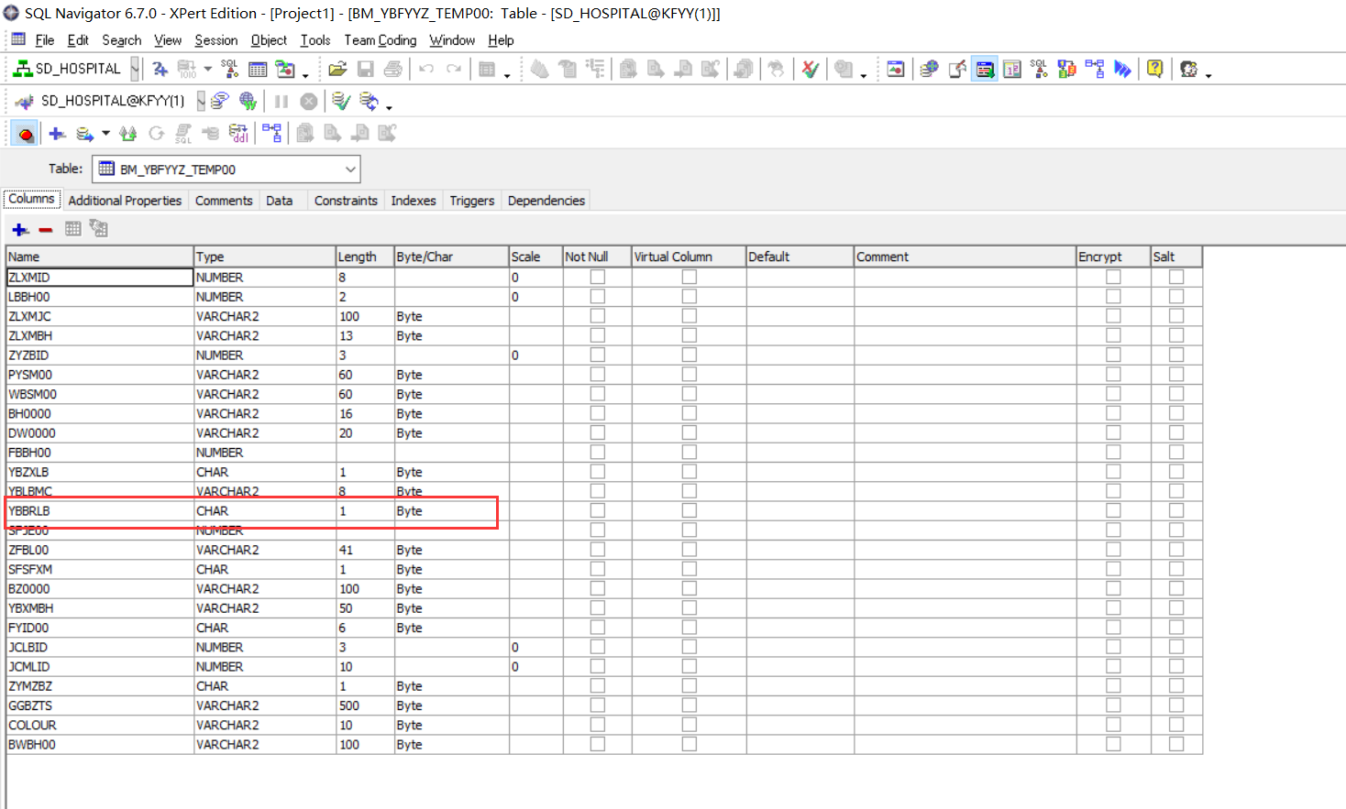Click the Name column header
This screenshot has width=1346, height=809.
click(100, 257)
